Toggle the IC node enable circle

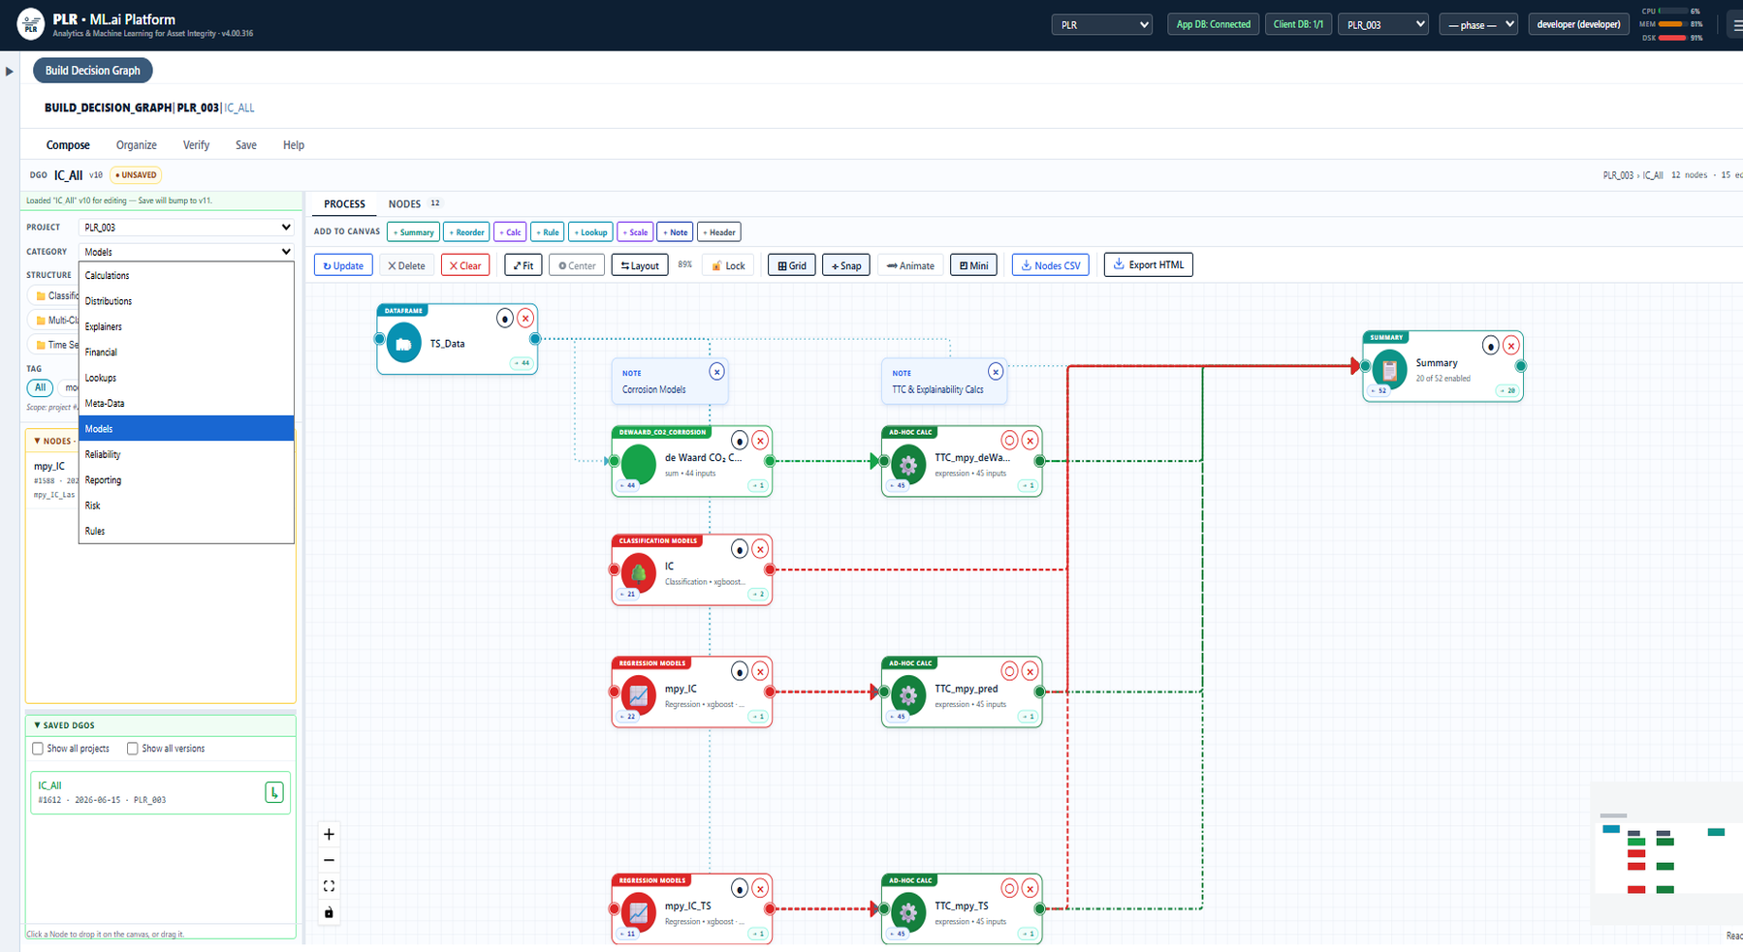739,549
